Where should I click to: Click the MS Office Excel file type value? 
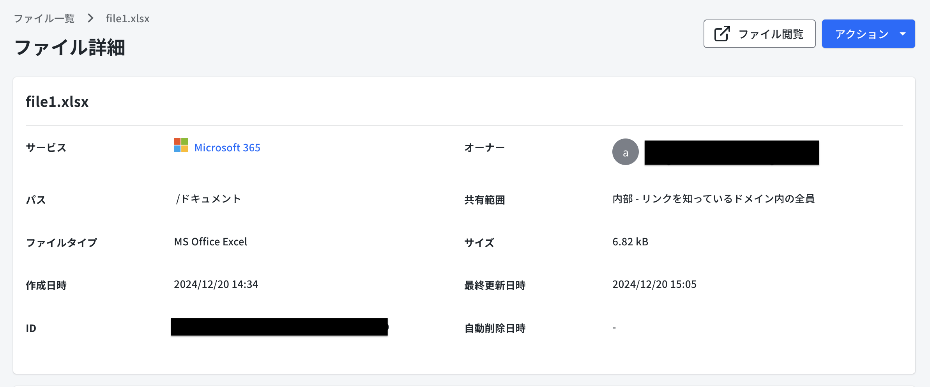point(210,242)
